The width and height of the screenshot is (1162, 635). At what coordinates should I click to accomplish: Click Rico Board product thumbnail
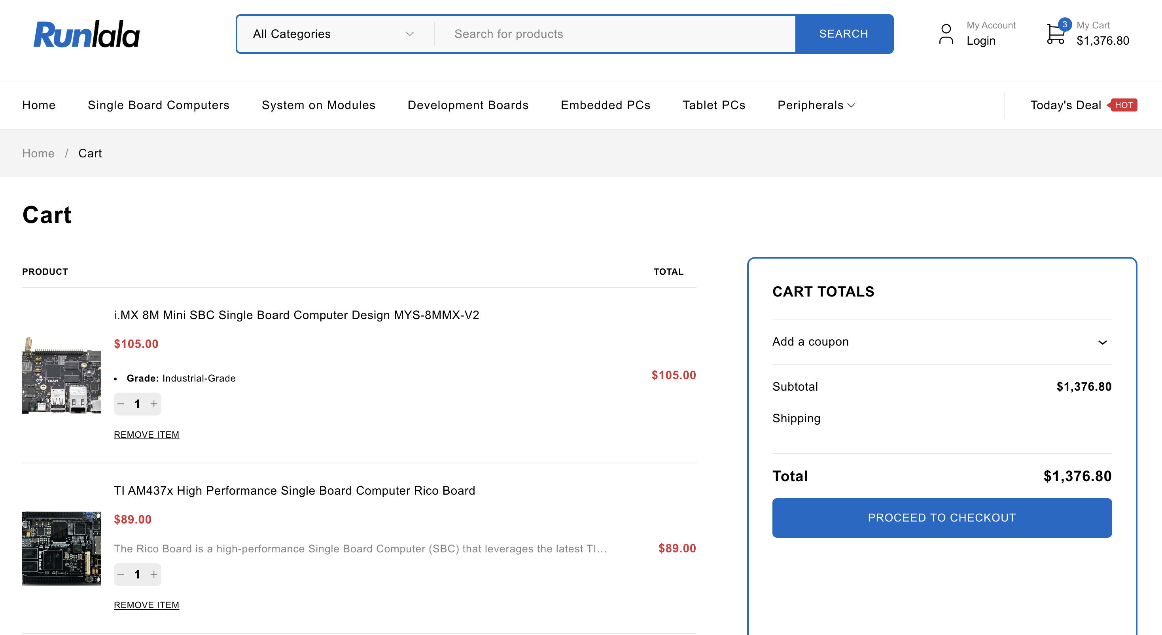62,548
